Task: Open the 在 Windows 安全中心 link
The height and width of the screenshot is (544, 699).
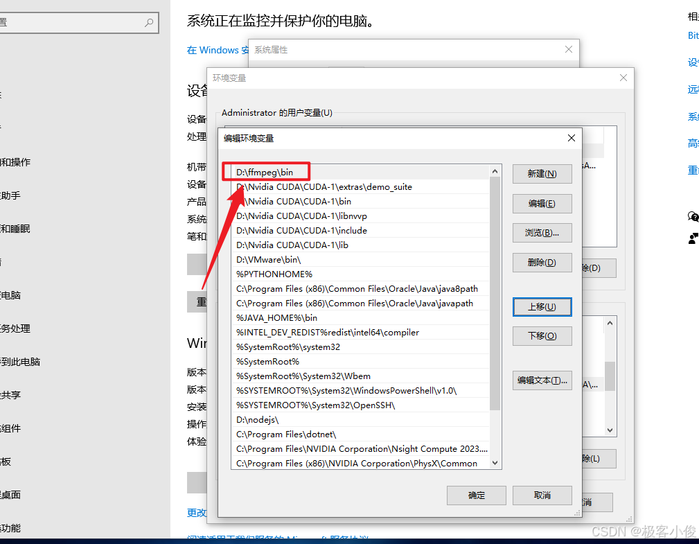Action: [218, 50]
